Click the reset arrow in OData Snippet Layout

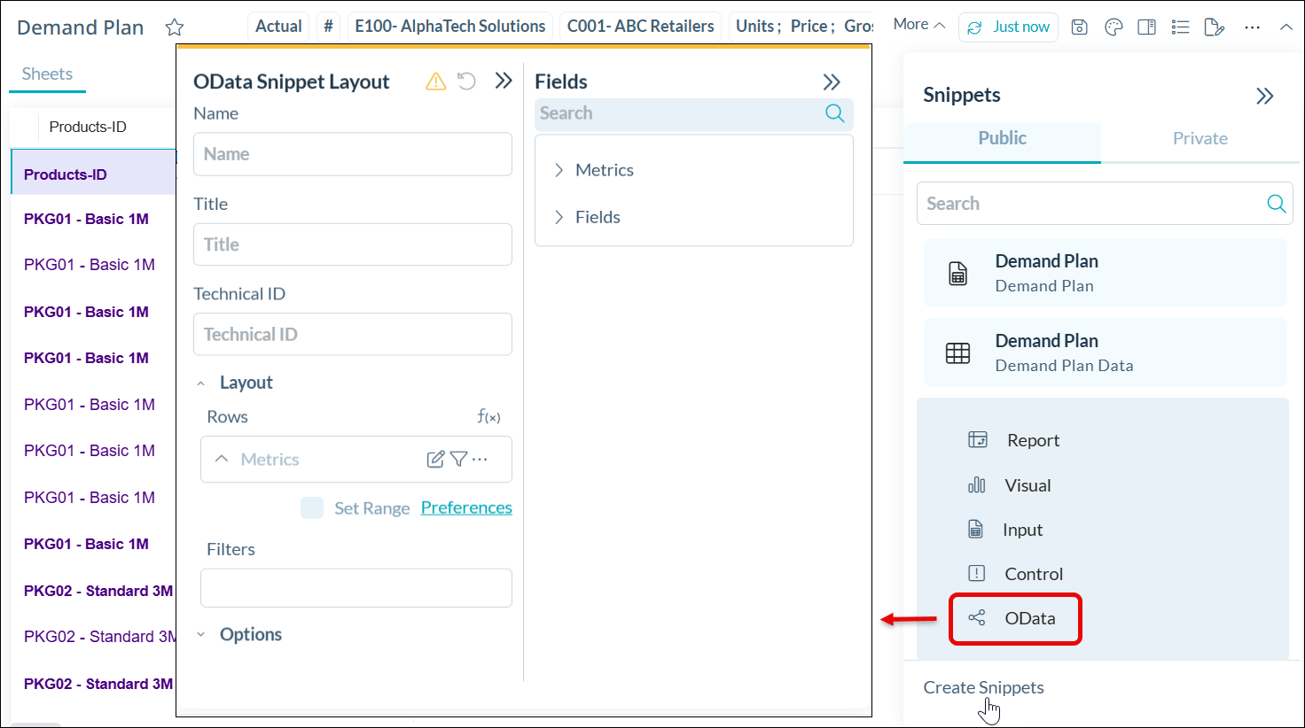click(x=467, y=81)
